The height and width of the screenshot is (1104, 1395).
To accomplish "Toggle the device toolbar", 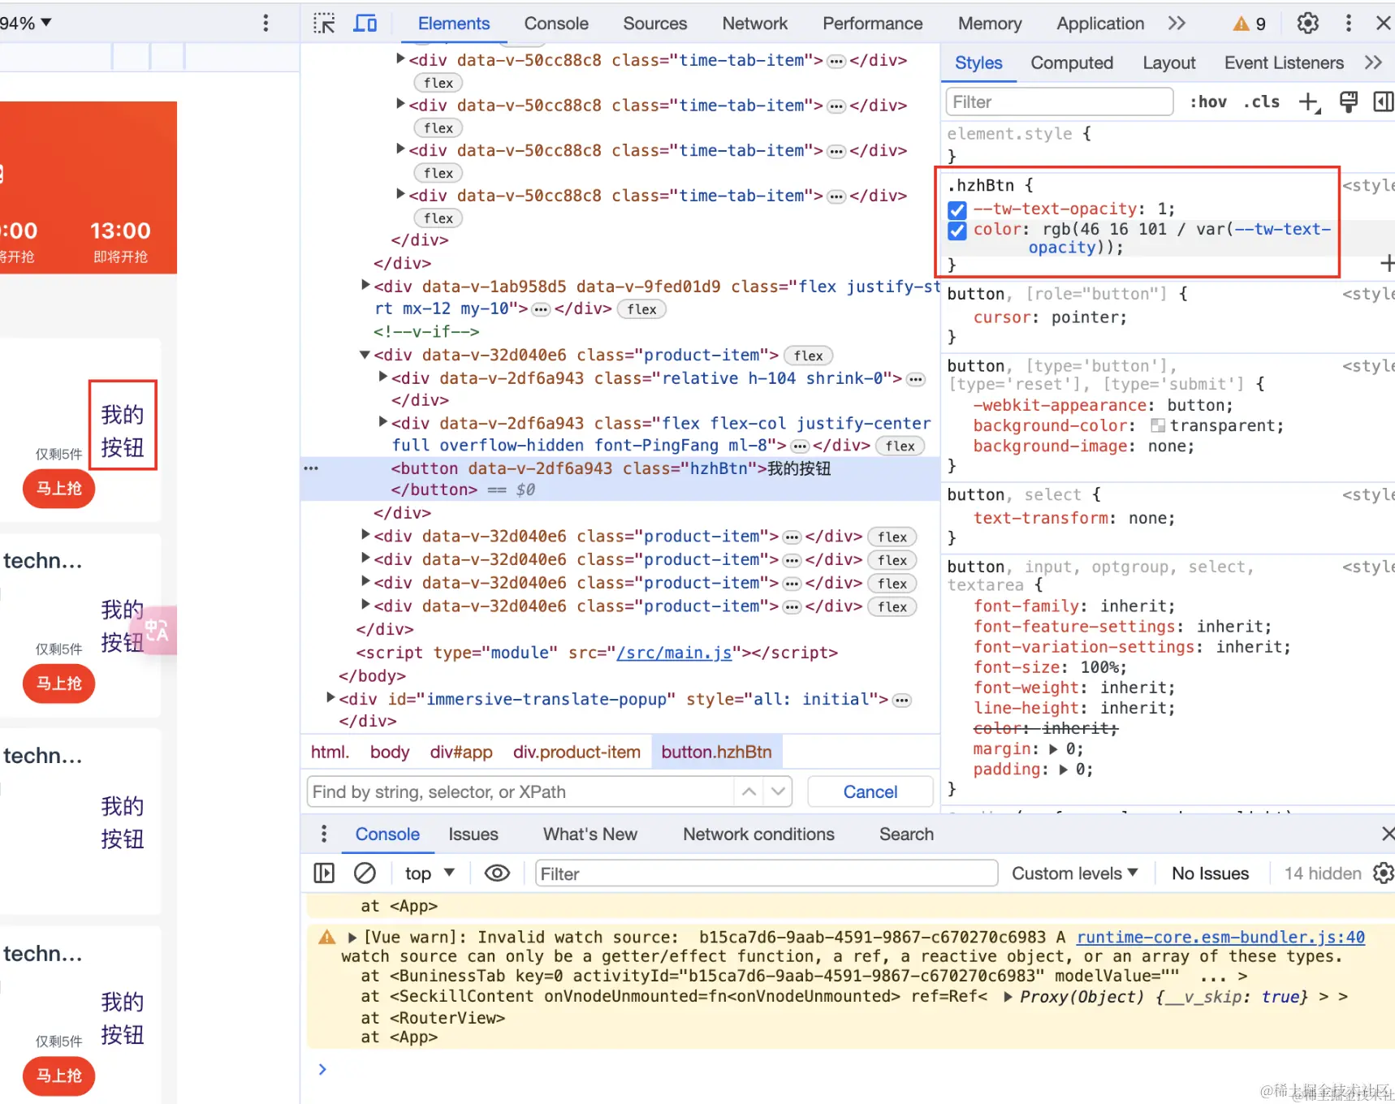I will pos(365,23).
